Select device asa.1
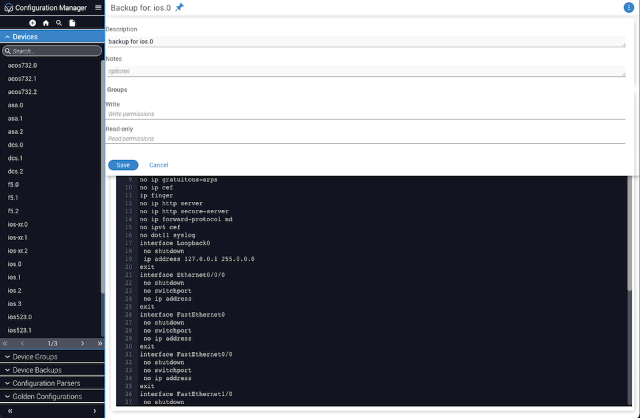The width and height of the screenshot is (640, 418). (x=15, y=119)
